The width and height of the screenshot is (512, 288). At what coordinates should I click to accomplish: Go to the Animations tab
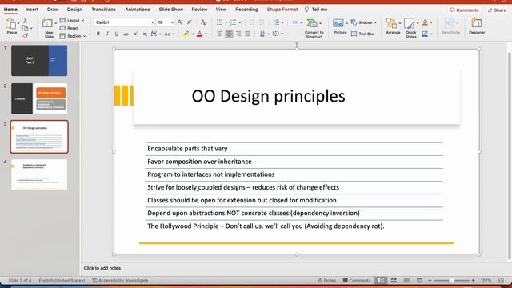click(138, 10)
